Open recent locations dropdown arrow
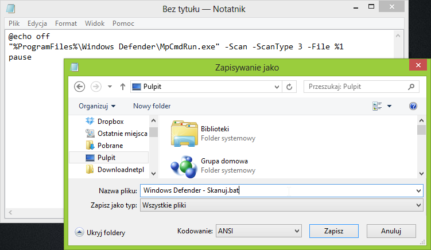Screen dimensions: 431x250 tap(110, 87)
